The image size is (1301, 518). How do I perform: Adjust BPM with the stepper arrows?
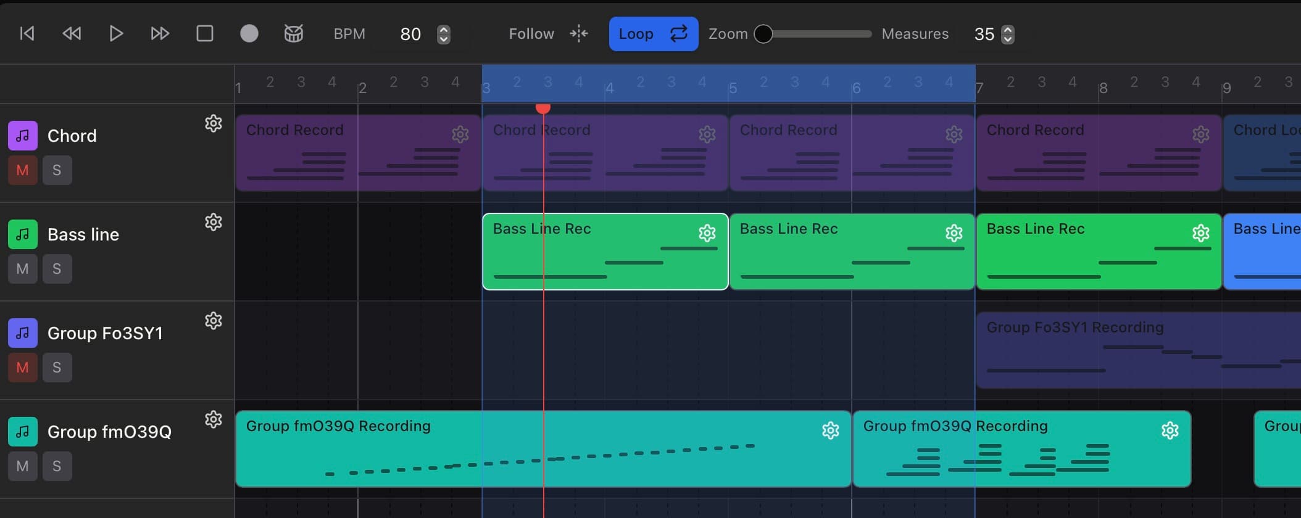[443, 34]
